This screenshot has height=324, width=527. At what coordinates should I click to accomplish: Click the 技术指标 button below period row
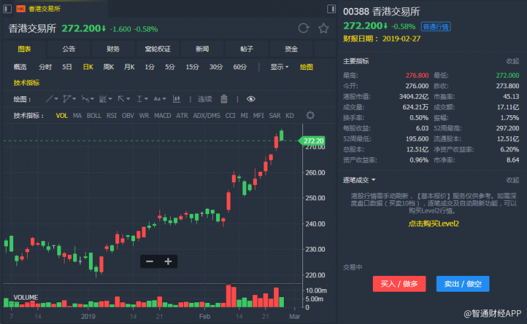coord(26,83)
